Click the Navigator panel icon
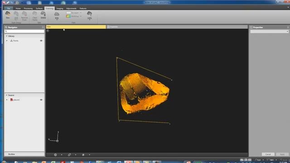The image size is (290, 163). 6,27
